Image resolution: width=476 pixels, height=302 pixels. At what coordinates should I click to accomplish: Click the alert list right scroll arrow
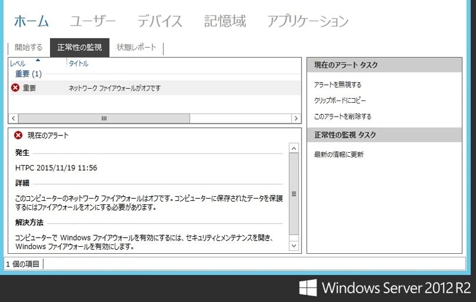coord(296,118)
